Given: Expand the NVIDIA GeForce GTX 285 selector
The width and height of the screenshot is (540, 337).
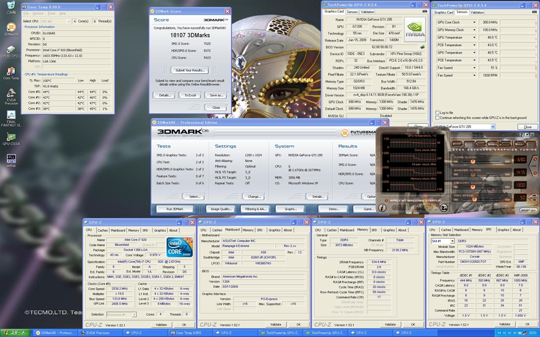Looking at the screenshot, I should 493,127.
